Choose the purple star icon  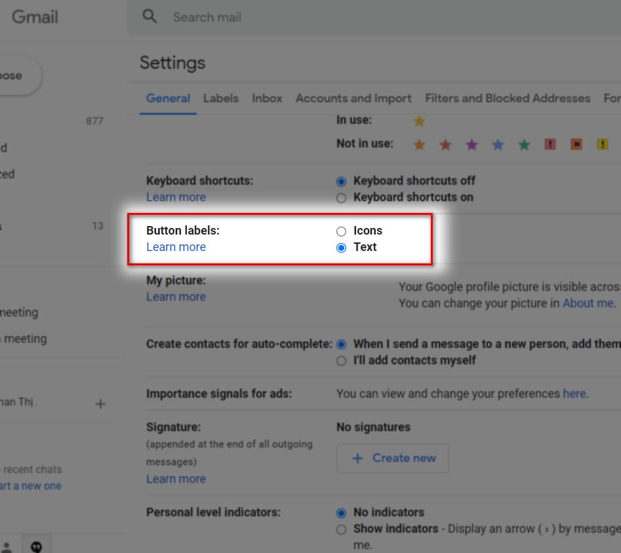pyautogui.click(x=471, y=145)
